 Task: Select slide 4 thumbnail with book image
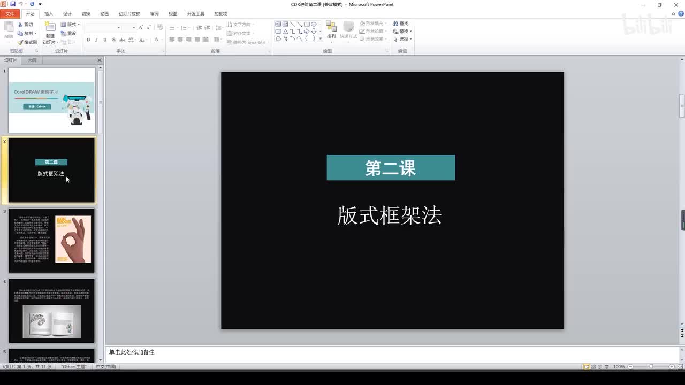coord(52,311)
